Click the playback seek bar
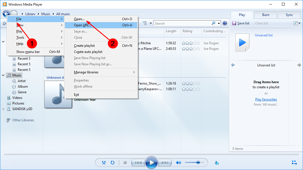The height and width of the screenshot is (170, 303). click(x=151, y=154)
